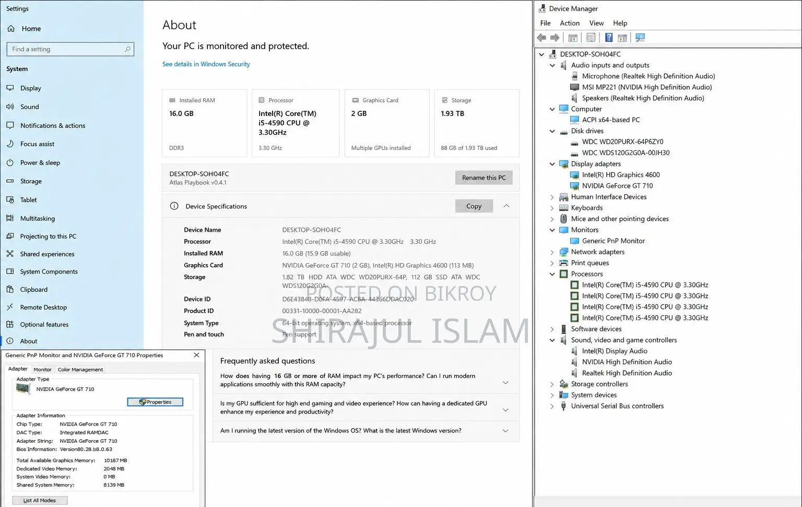This screenshot has width=802, height=507.
Task: Select WDC WD20PURX-64P6ZY0 disk drive
Action: point(622,142)
